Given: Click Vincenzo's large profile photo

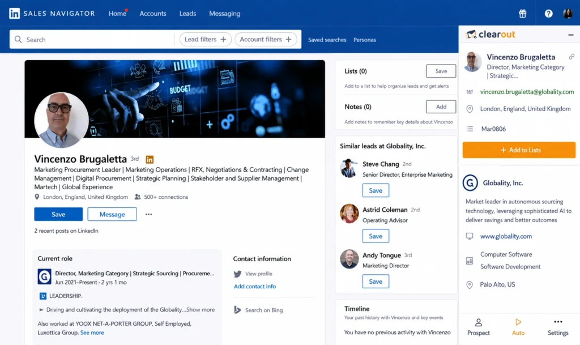Looking at the screenshot, I should pyautogui.click(x=61, y=120).
